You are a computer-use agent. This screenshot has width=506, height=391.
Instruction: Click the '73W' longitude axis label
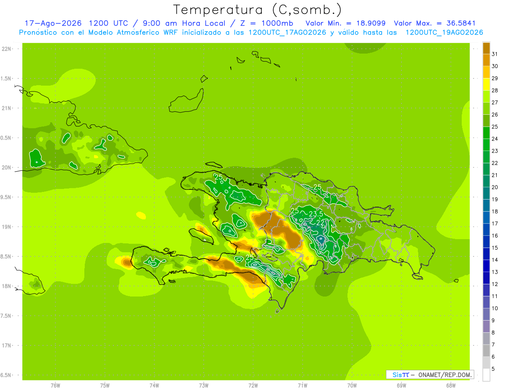pos(204,385)
